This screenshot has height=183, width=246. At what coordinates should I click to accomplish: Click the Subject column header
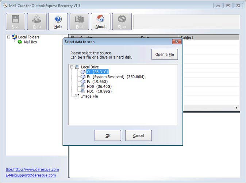[209, 37]
